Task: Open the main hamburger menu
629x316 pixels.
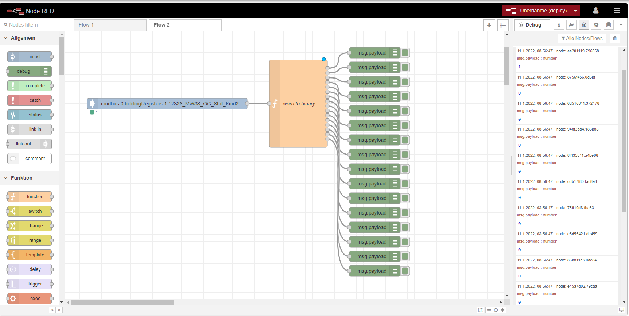Action: click(x=617, y=11)
